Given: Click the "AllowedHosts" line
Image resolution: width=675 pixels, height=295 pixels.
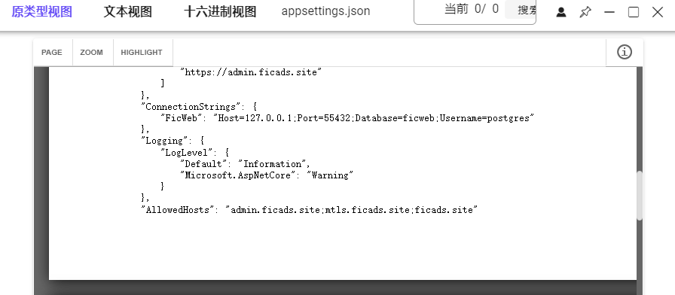Looking at the screenshot, I should [310, 210].
